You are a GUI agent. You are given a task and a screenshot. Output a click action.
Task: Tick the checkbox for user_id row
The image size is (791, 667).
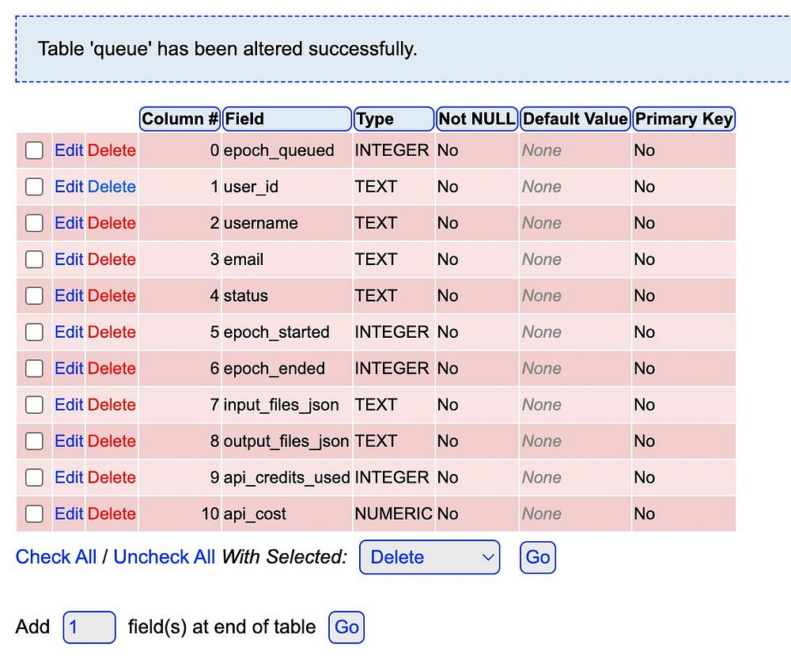pos(34,186)
